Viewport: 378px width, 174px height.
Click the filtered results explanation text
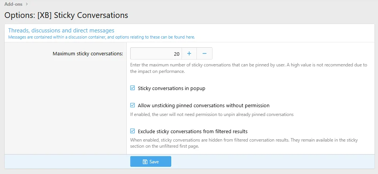(x=244, y=143)
